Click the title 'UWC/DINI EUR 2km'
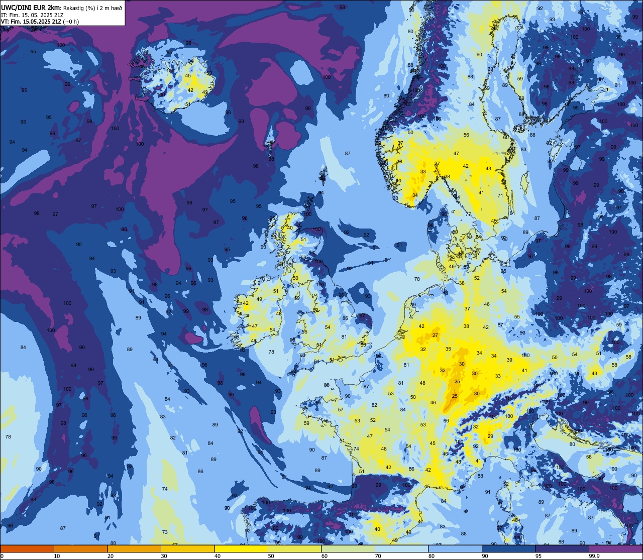 click(x=31, y=7)
